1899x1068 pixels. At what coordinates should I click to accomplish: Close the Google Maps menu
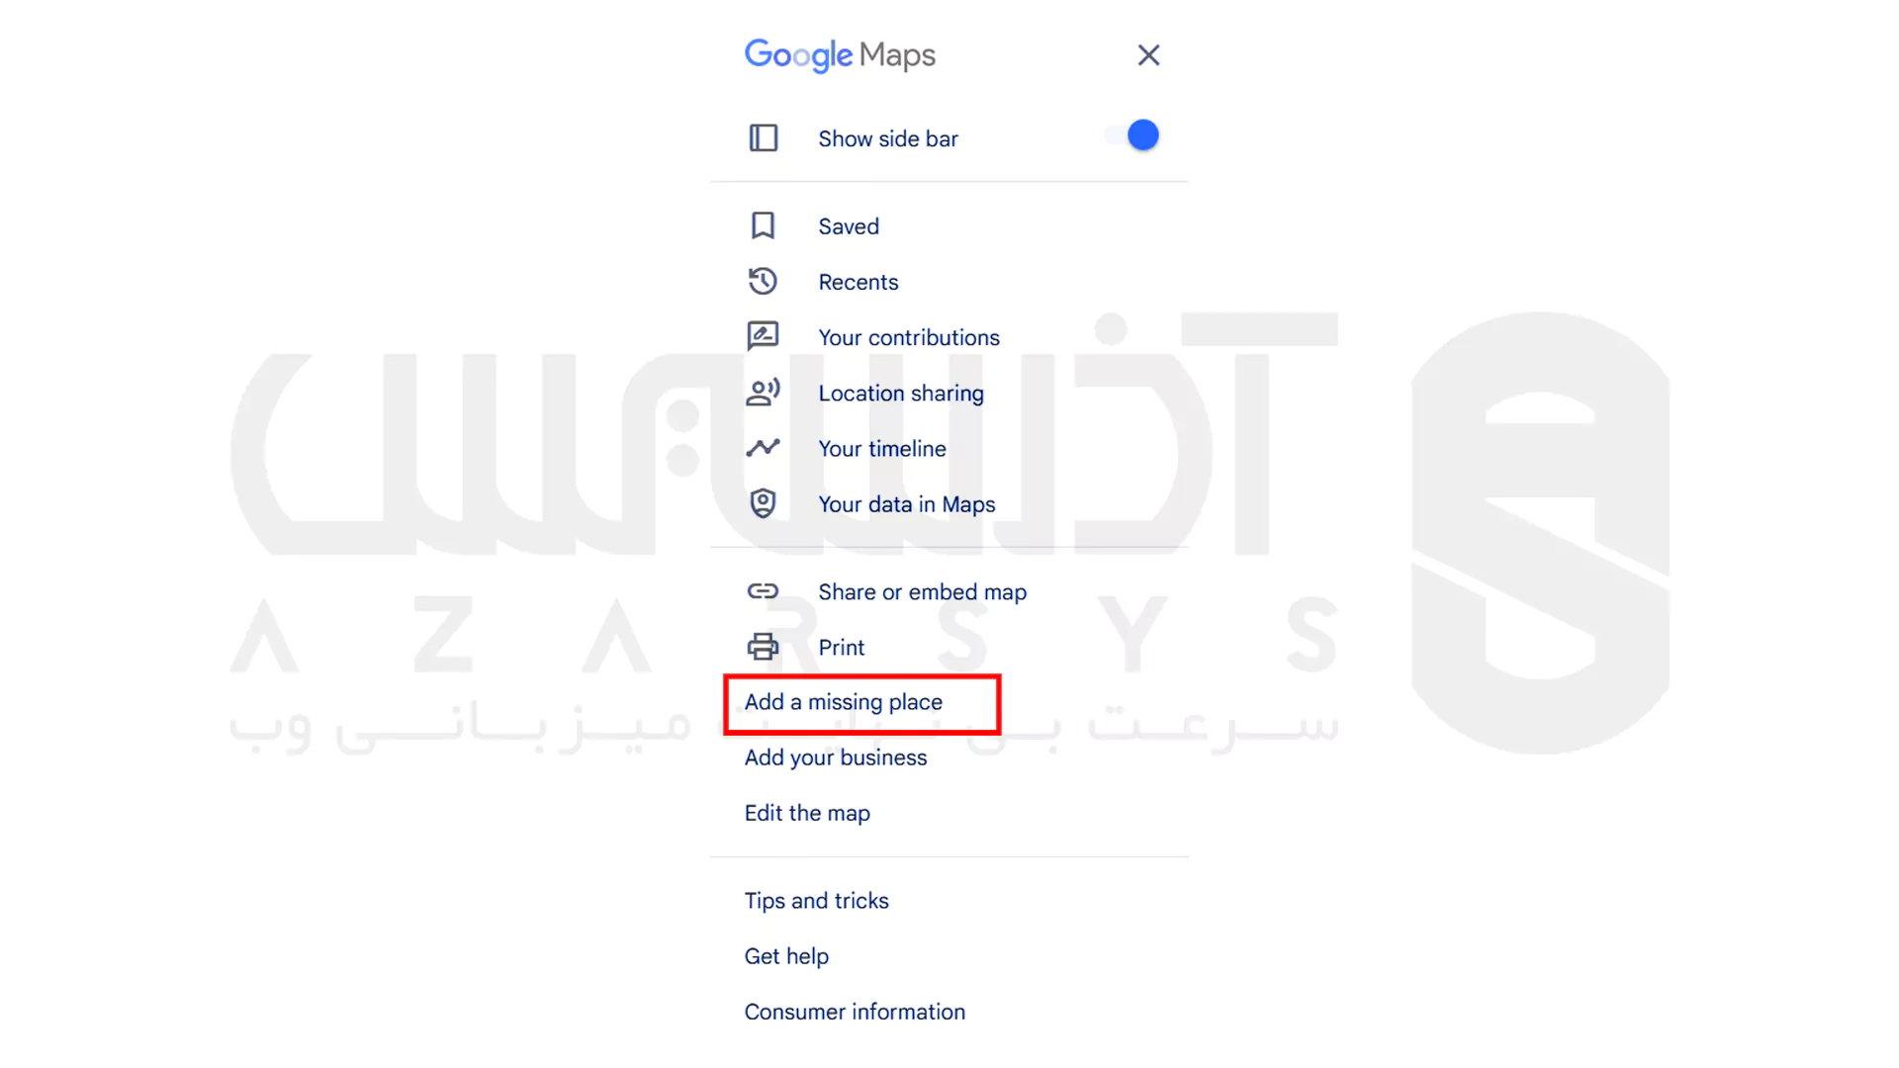pos(1145,54)
